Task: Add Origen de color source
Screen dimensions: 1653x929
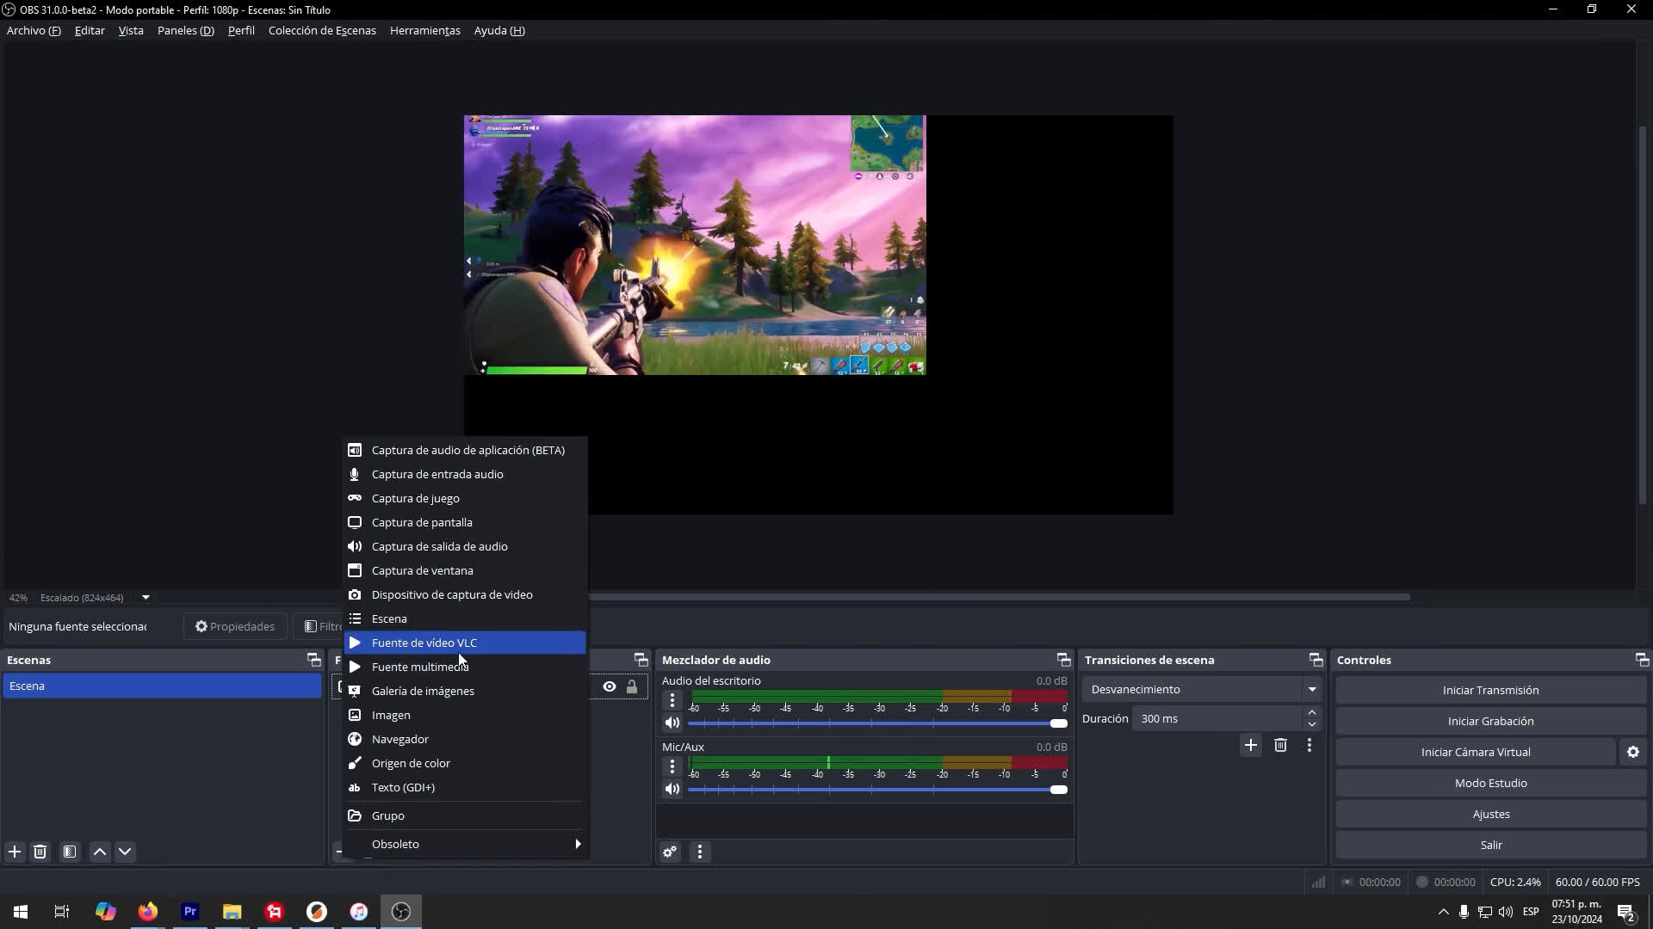Action: (x=465, y=763)
